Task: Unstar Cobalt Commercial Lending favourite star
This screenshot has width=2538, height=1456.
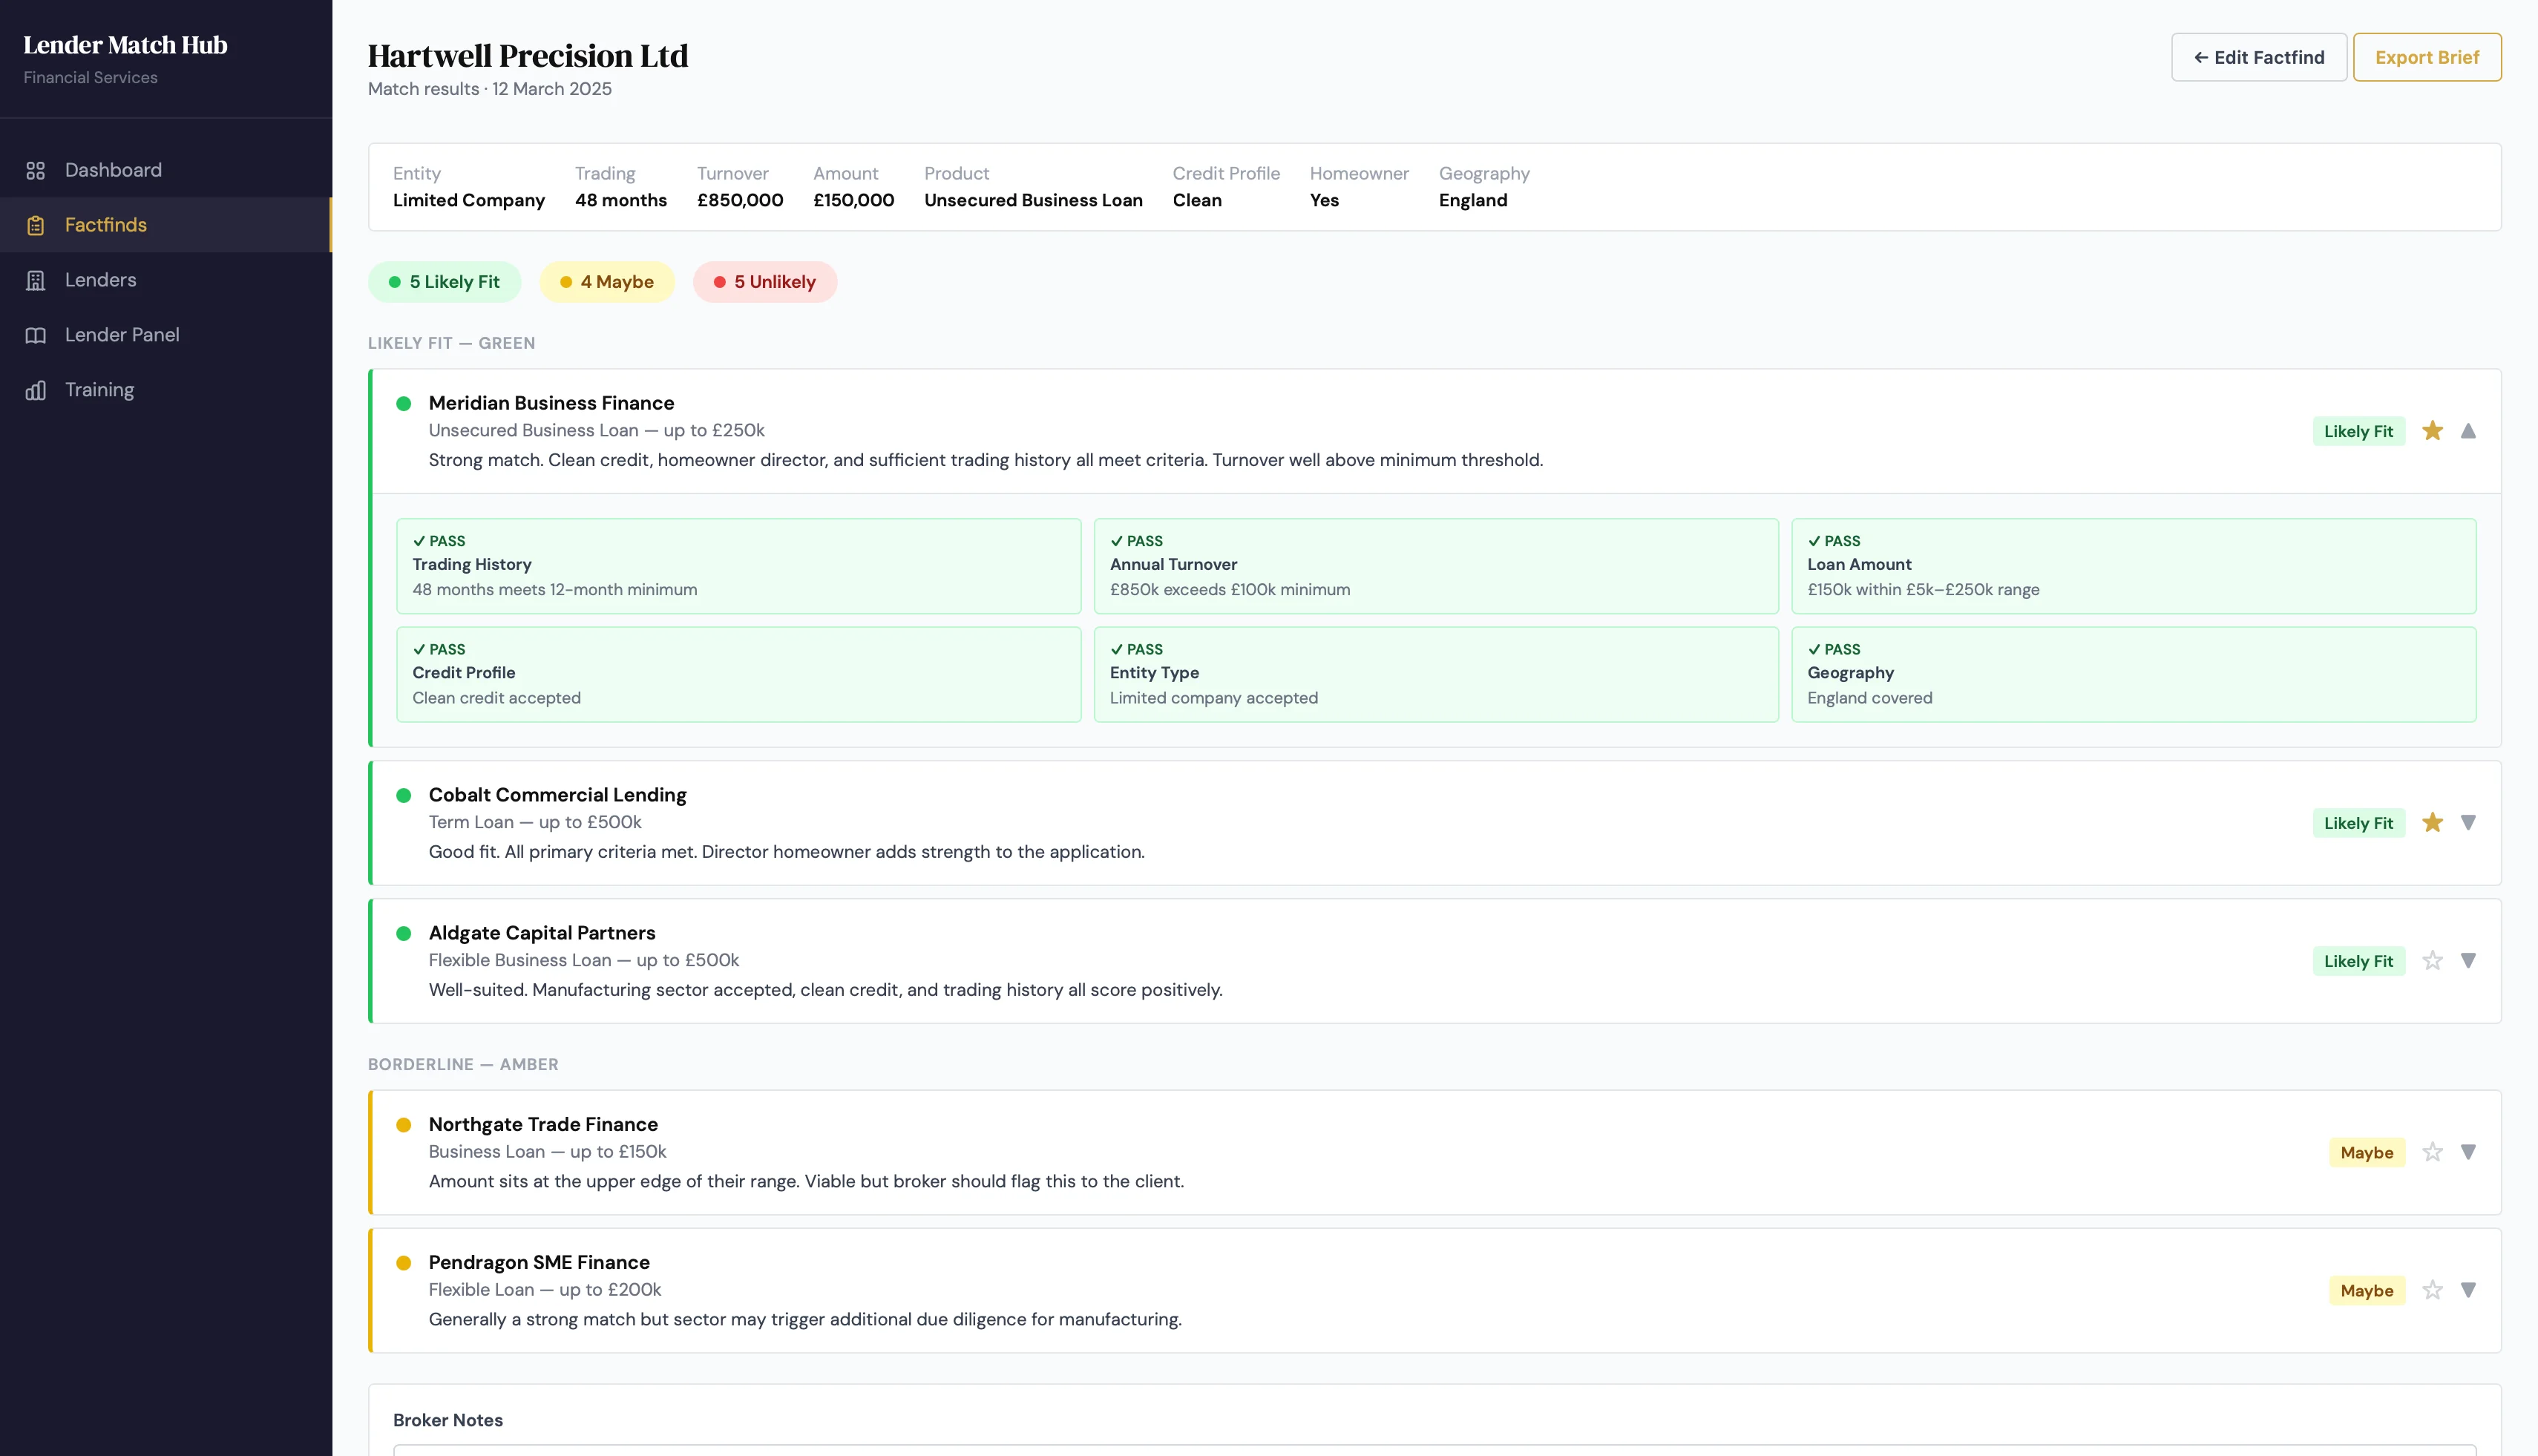Action: coord(2432,823)
